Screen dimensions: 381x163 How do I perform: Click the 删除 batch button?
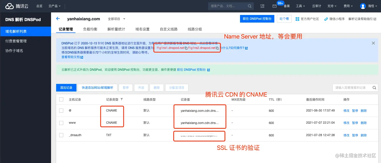click(x=157, y=88)
